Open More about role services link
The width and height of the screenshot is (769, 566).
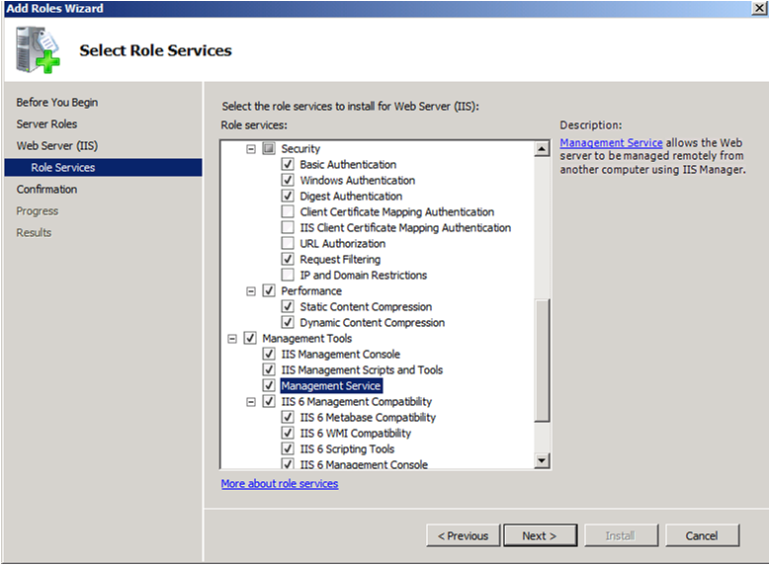coord(280,484)
